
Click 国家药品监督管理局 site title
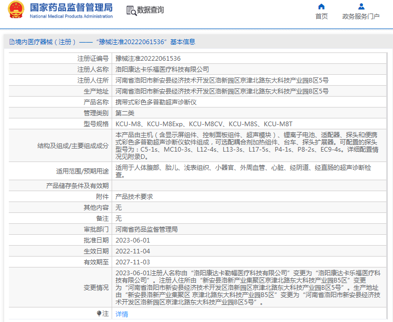71,7
